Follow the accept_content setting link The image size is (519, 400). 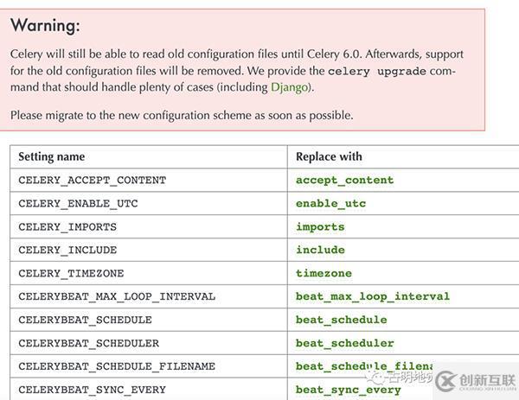344,180
